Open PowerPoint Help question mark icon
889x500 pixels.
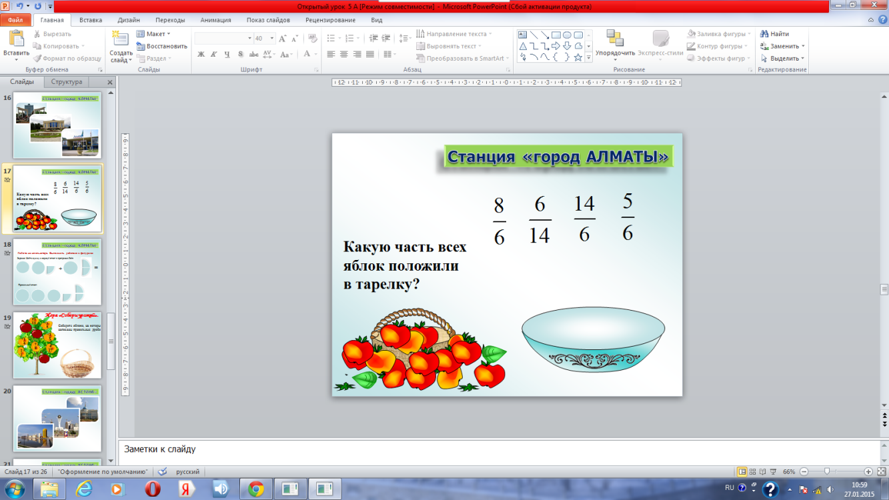tap(882, 20)
